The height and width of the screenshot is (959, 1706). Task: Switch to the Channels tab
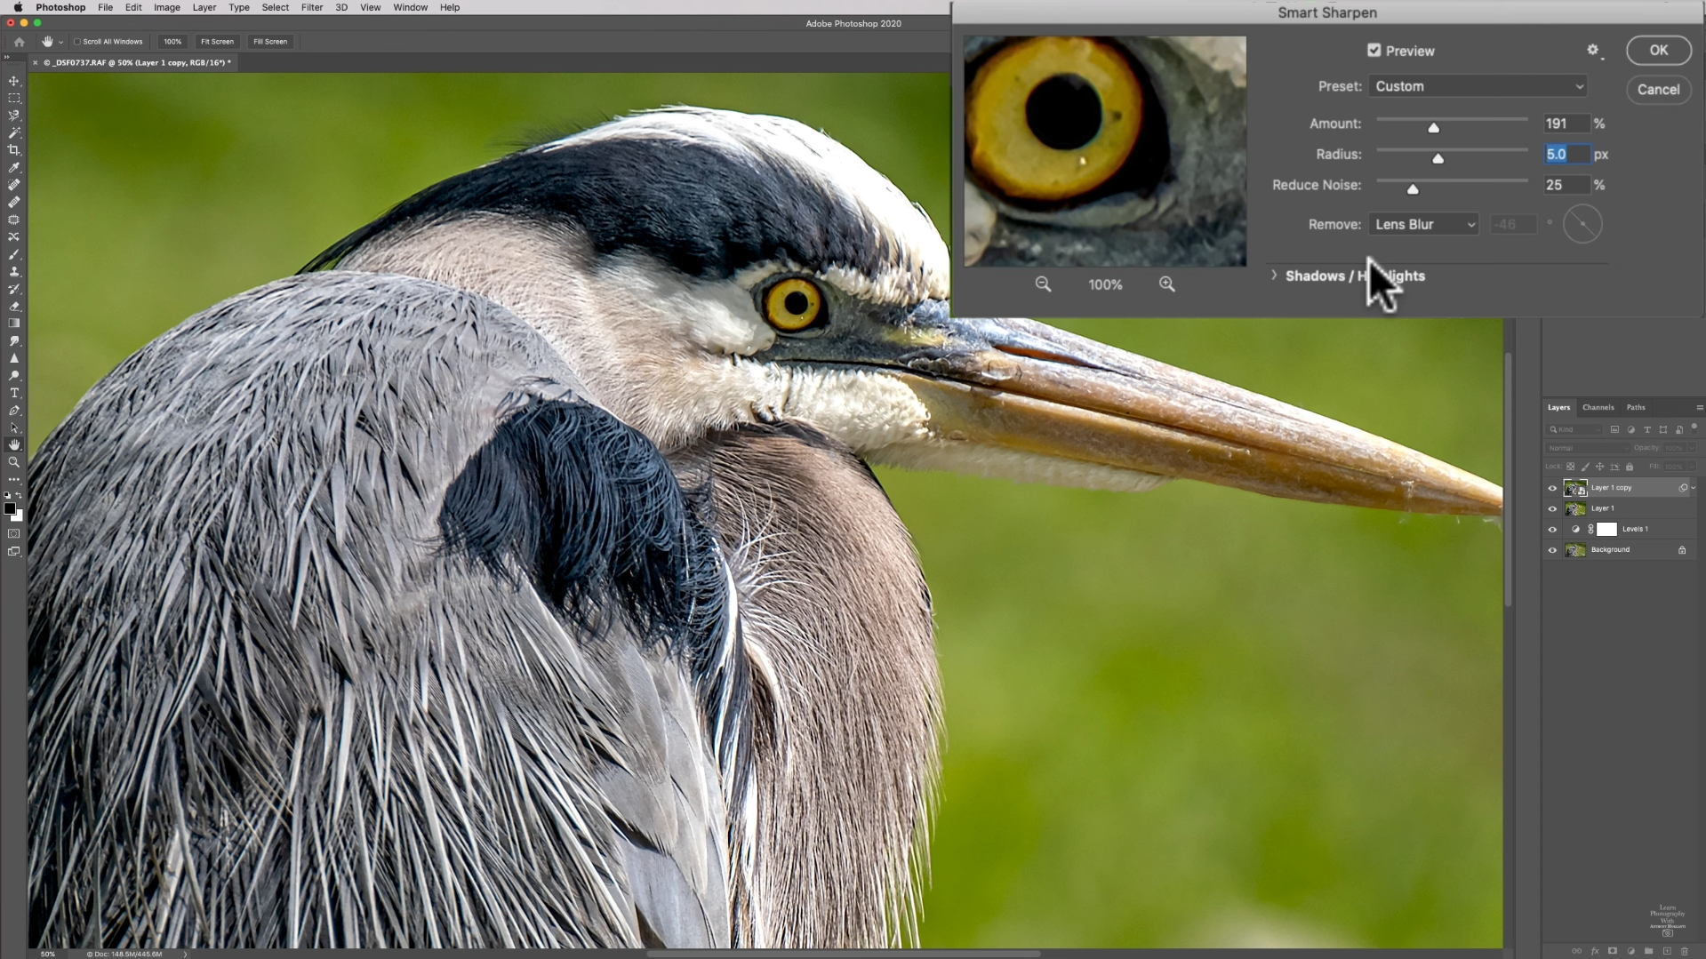(1598, 407)
